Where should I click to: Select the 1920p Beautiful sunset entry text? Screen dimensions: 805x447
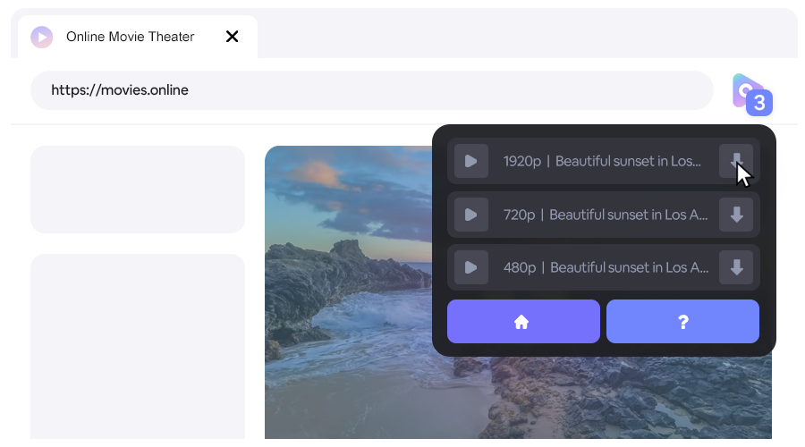[x=602, y=162]
